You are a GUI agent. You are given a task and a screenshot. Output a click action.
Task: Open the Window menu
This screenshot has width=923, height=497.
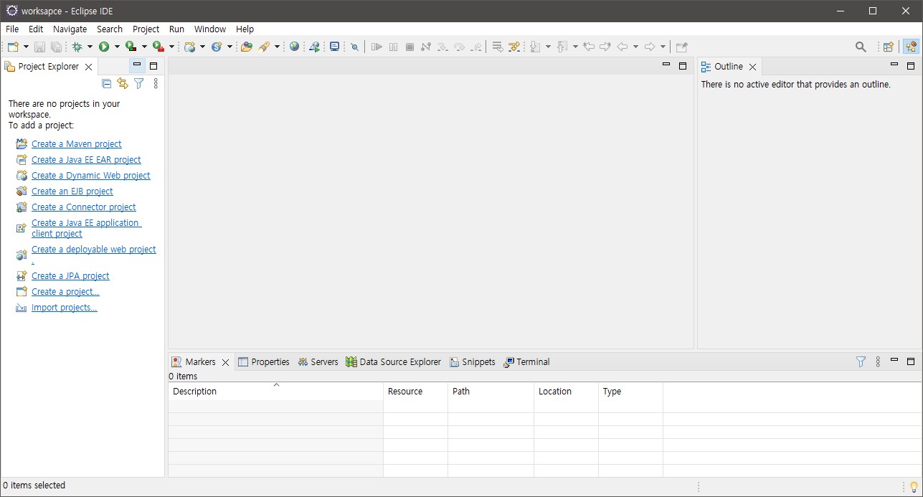click(x=210, y=29)
